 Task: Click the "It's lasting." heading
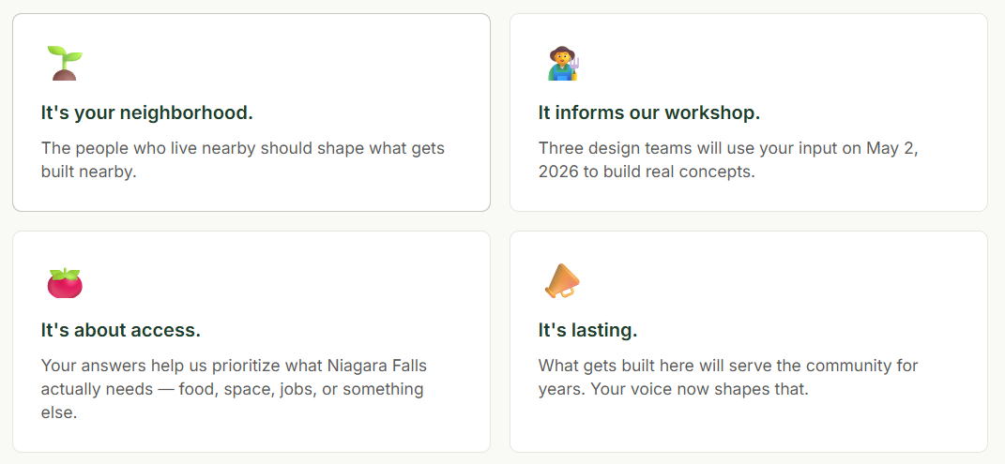click(x=587, y=331)
